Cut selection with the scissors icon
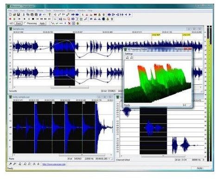Screen dimensions: 216x179 point(24,14)
